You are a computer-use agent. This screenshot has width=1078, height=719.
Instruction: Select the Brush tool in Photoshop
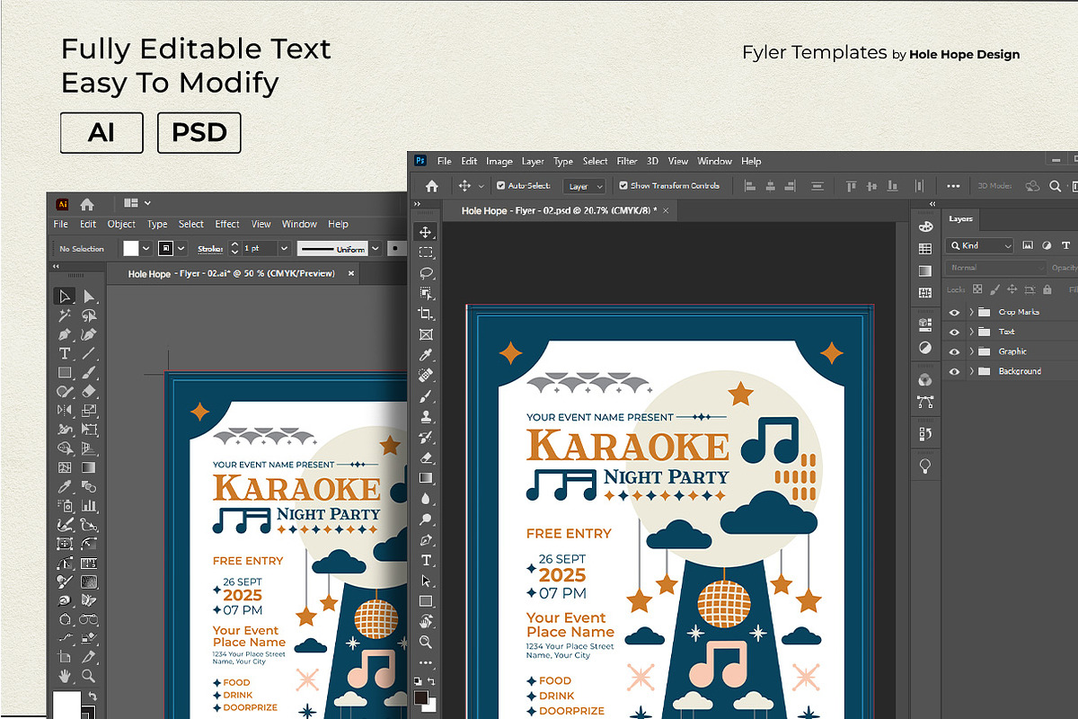point(426,395)
